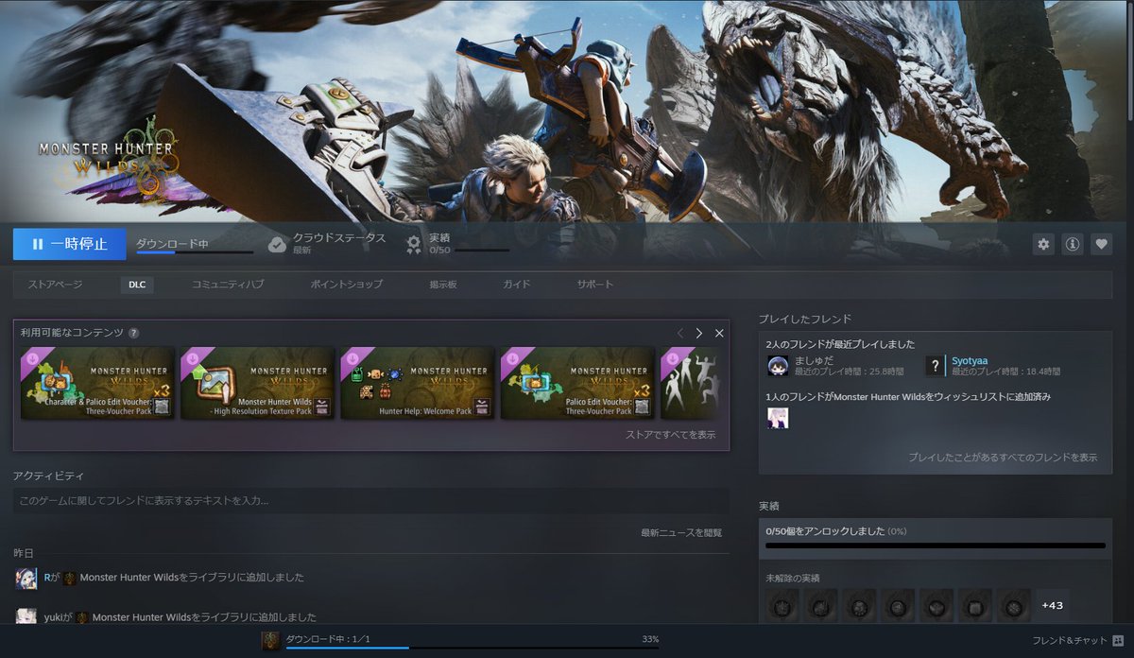Show previous DLC items with left arrow
1134x658 pixels.
pyautogui.click(x=679, y=333)
